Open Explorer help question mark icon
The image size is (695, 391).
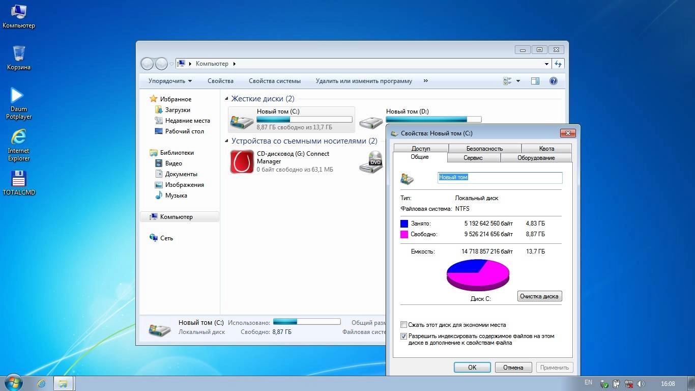coord(554,81)
